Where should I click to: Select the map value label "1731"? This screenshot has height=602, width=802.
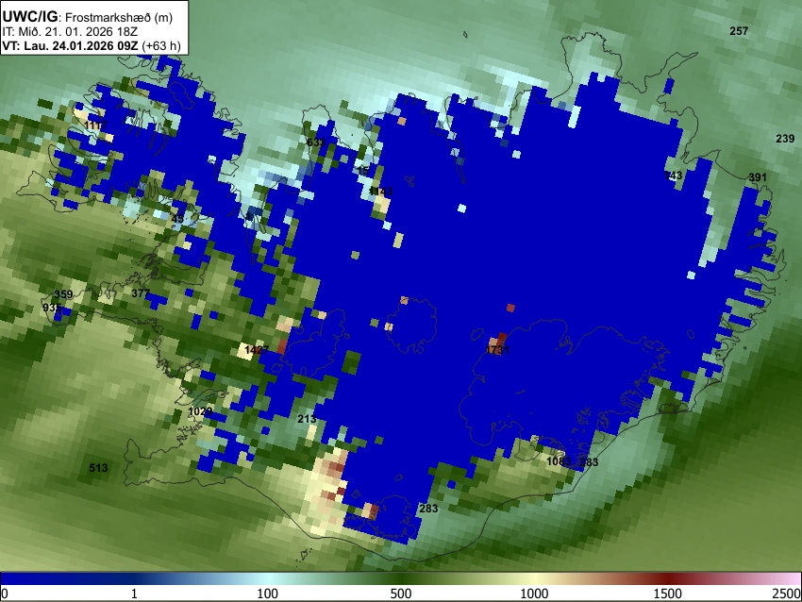click(497, 350)
